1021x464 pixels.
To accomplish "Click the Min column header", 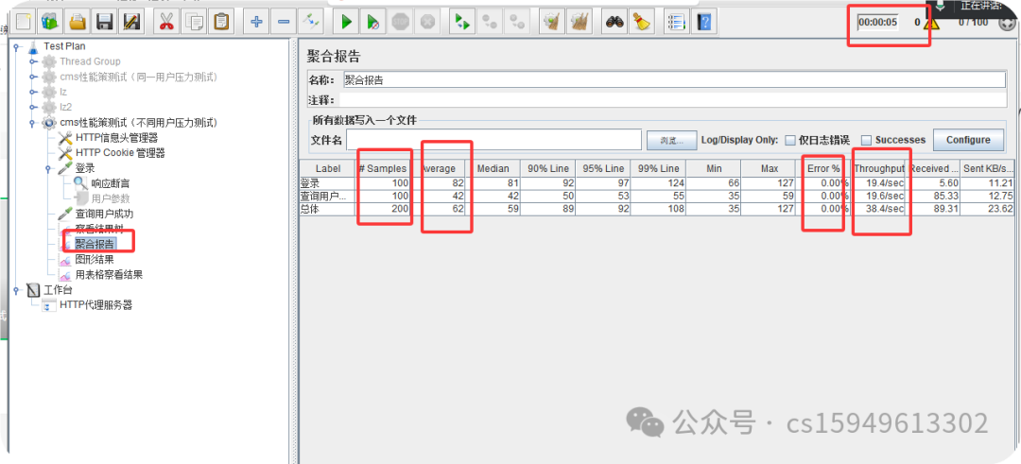I will click(x=714, y=168).
